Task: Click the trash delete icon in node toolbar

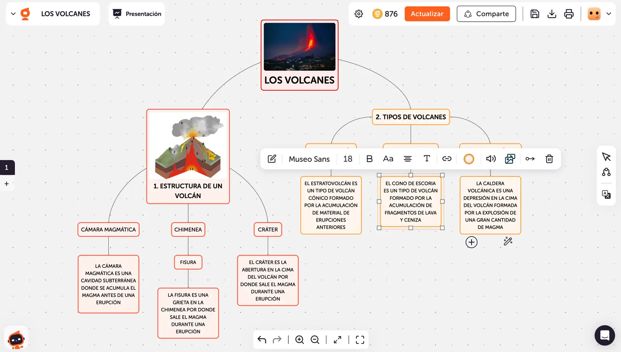Action: 549,159
